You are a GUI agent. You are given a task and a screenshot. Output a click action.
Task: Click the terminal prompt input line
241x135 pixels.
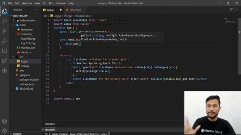coord(77,134)
